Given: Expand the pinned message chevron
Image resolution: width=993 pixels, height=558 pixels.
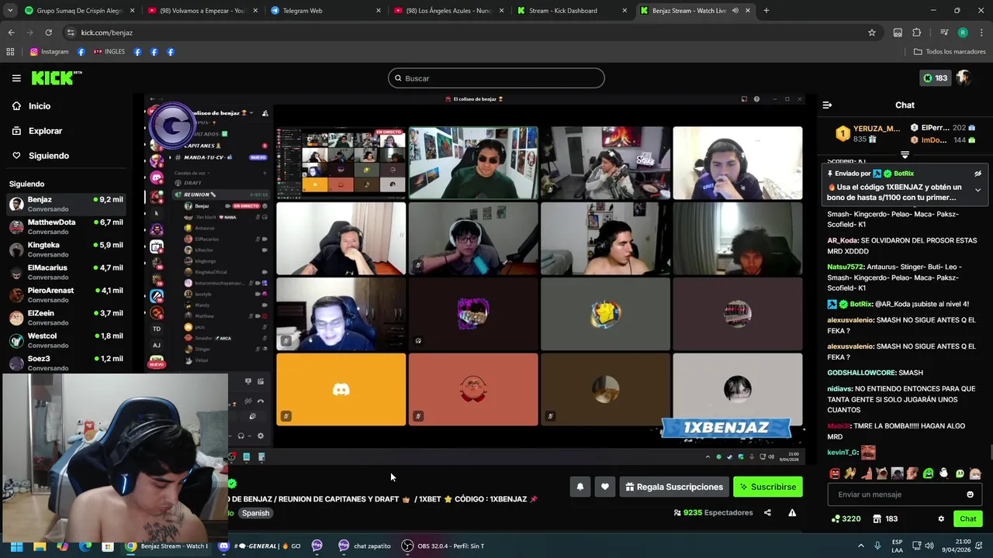Looking at the screenshot, I should [977, 190].
